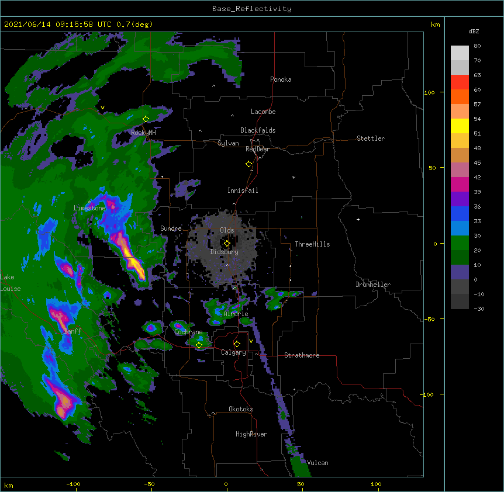Click the Innisfail city label

[243, 190]
